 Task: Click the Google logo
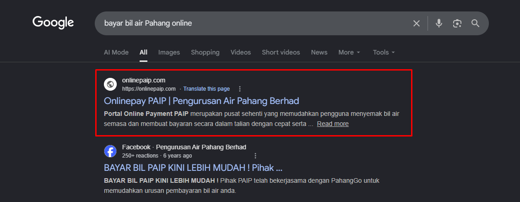pos(53,22)
